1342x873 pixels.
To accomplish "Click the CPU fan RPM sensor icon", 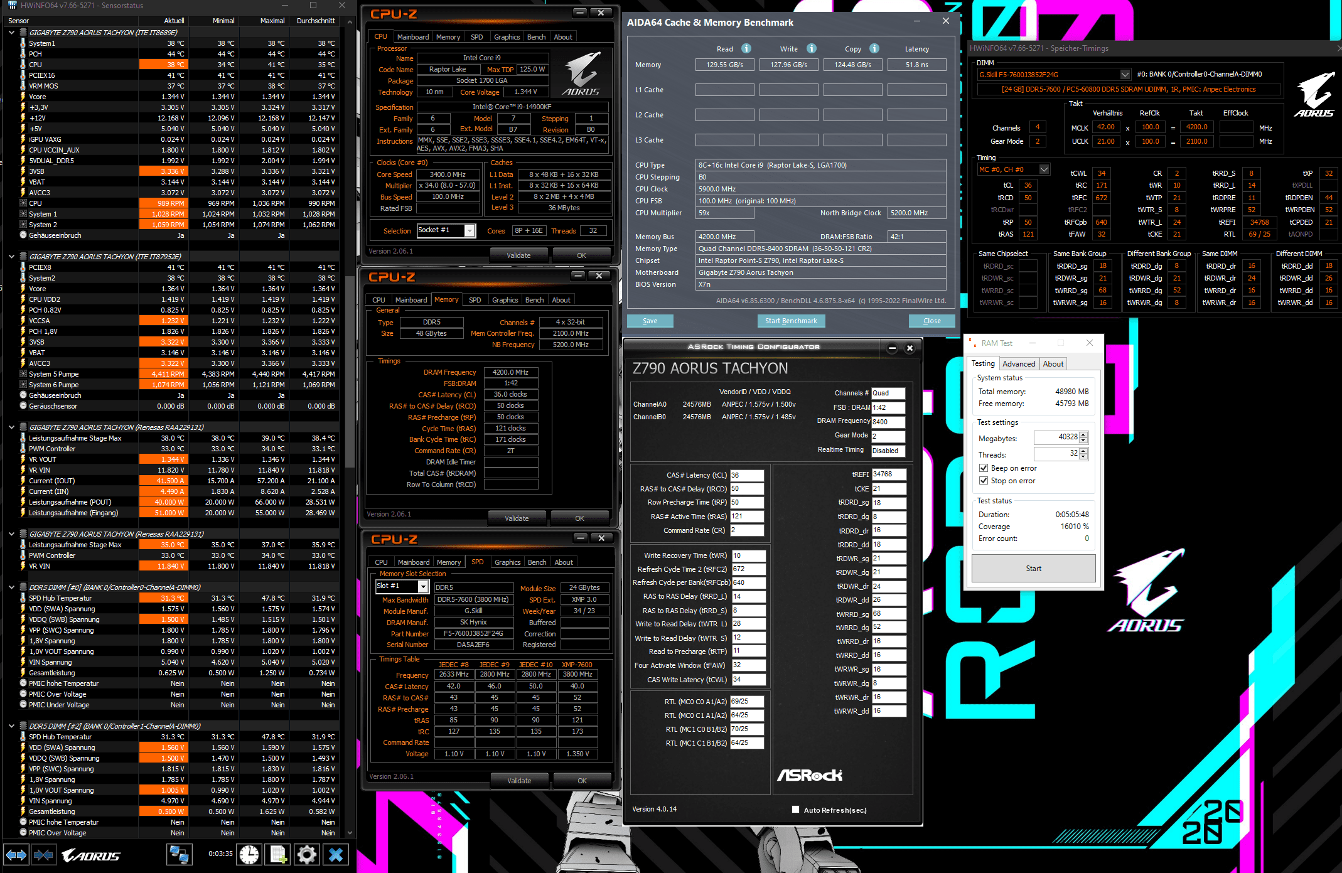I will (23, 203).
